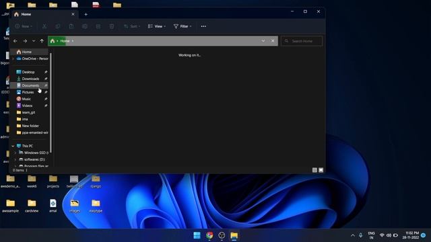Click the Desktop pin icon
Image resolution: width=431 pixels, height=242 pixels.
tap(46, 72)
